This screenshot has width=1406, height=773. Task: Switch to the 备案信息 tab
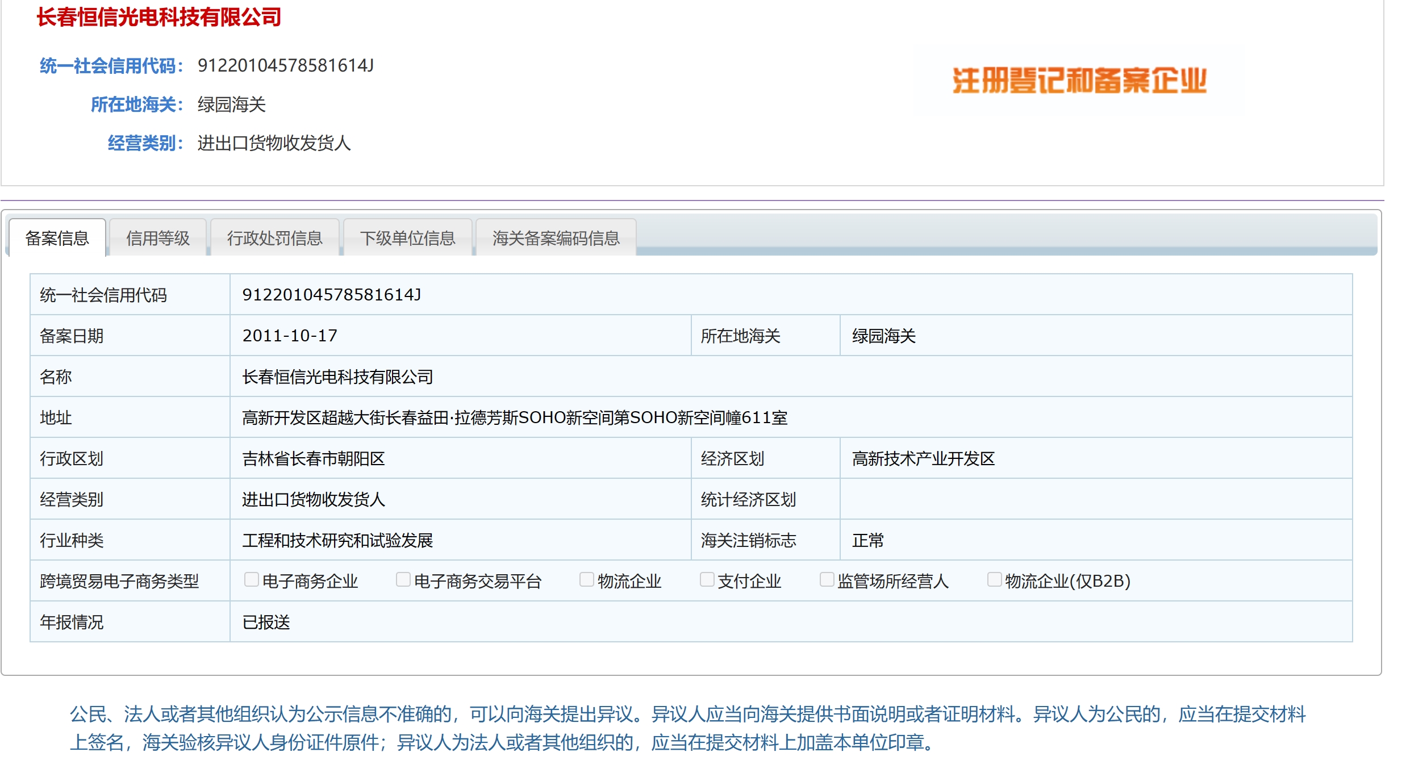pyautogui.click(x=57, y=238)
